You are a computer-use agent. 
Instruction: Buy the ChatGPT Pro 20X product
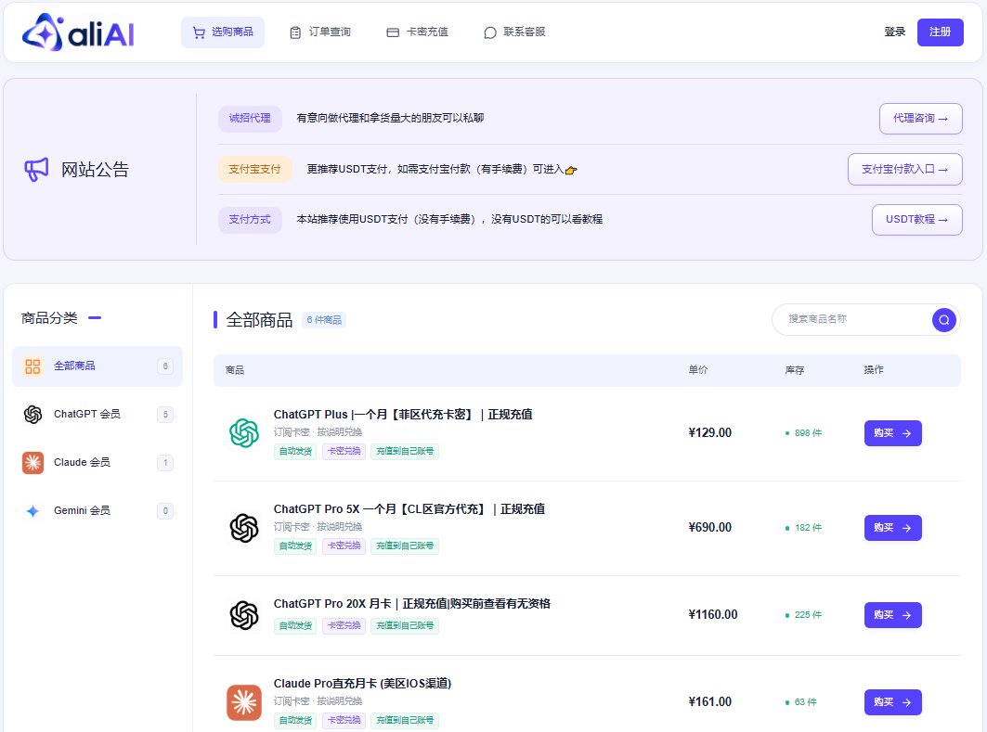pos(892,615)
